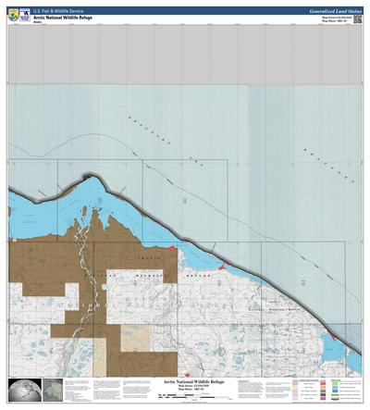Click the green wilderness boundary line symbol
Image resolution: width=370 pixels, height=410 pixels.
[335, 395]
